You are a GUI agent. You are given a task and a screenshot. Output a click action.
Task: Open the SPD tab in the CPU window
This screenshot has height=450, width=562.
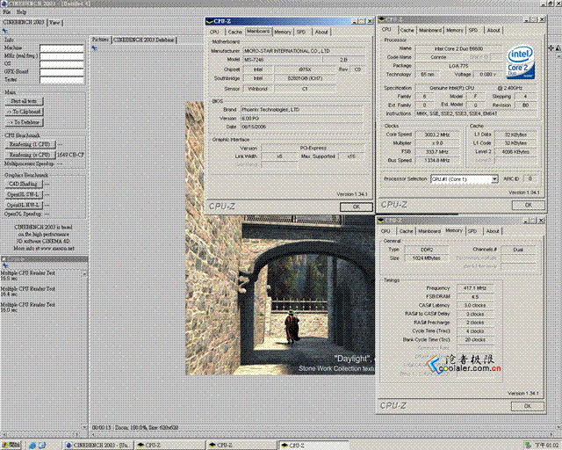click(473, 30)
